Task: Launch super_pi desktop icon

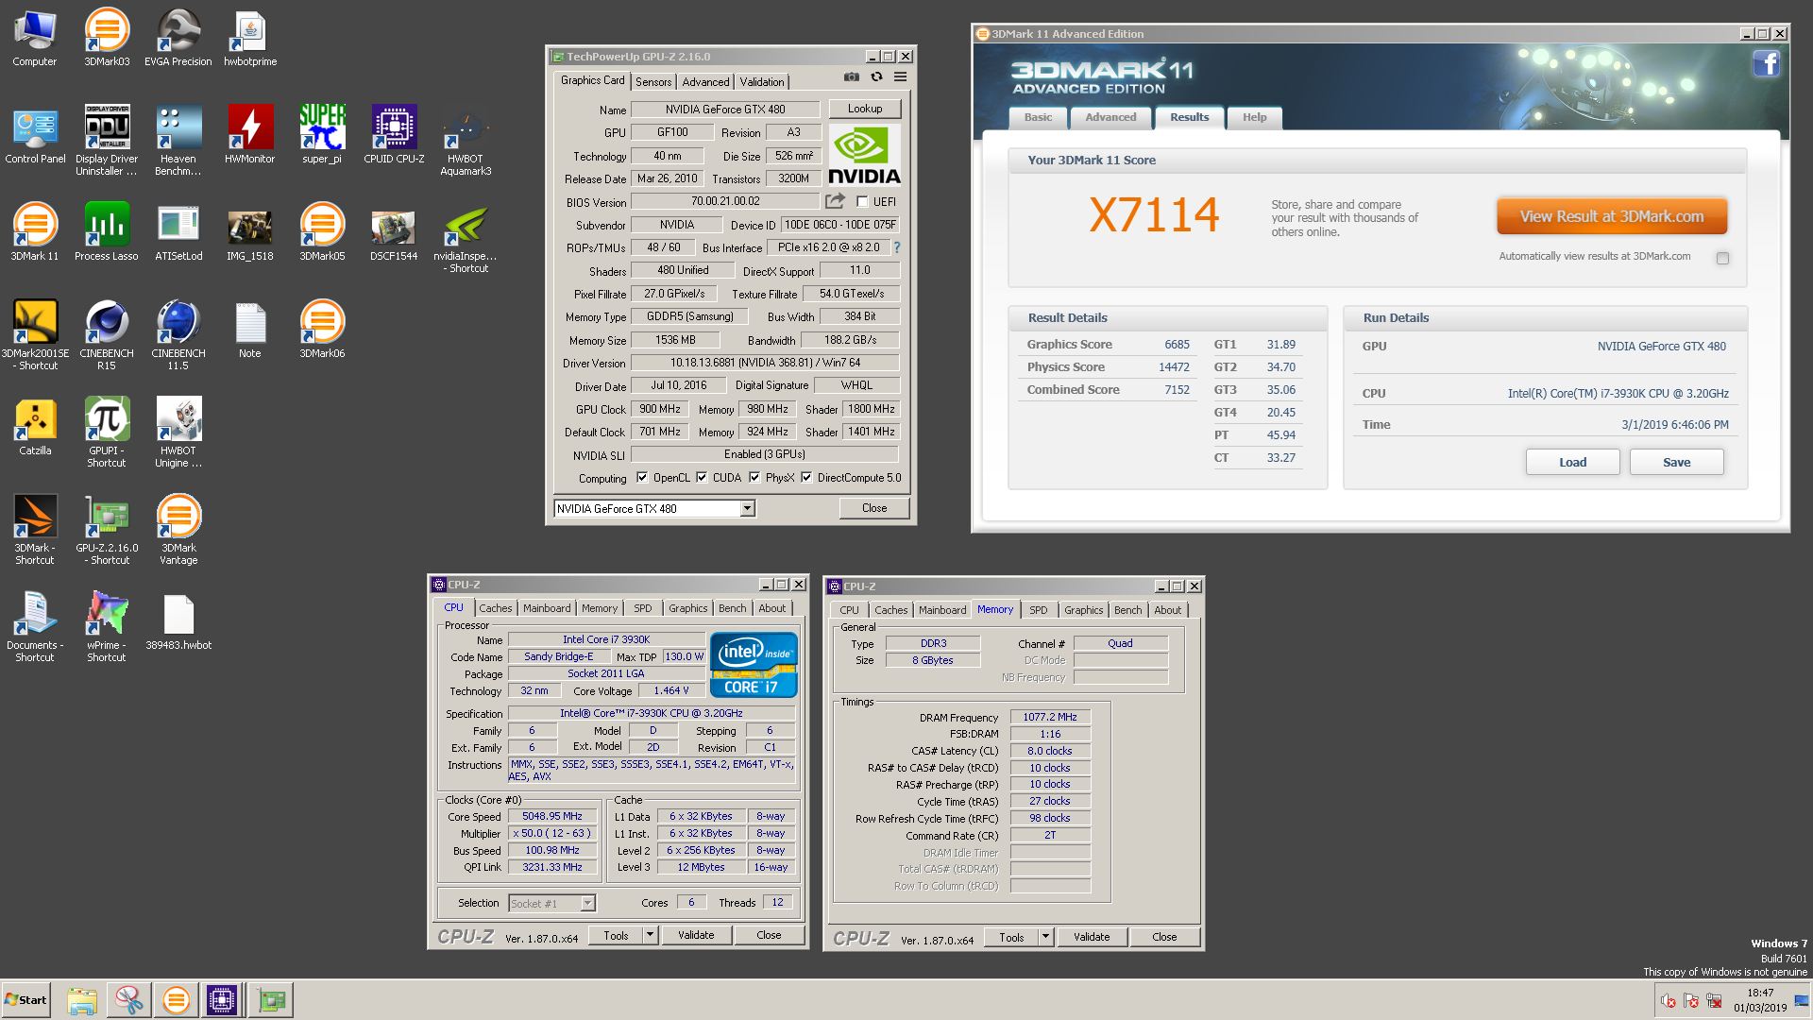Action: pos(322,134)
